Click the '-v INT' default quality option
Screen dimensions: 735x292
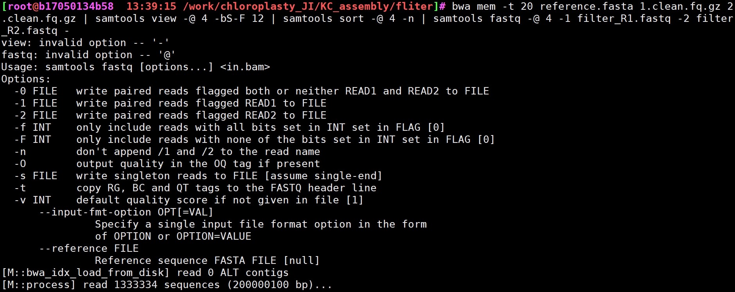pyautogui.click(x=33, y=200)
